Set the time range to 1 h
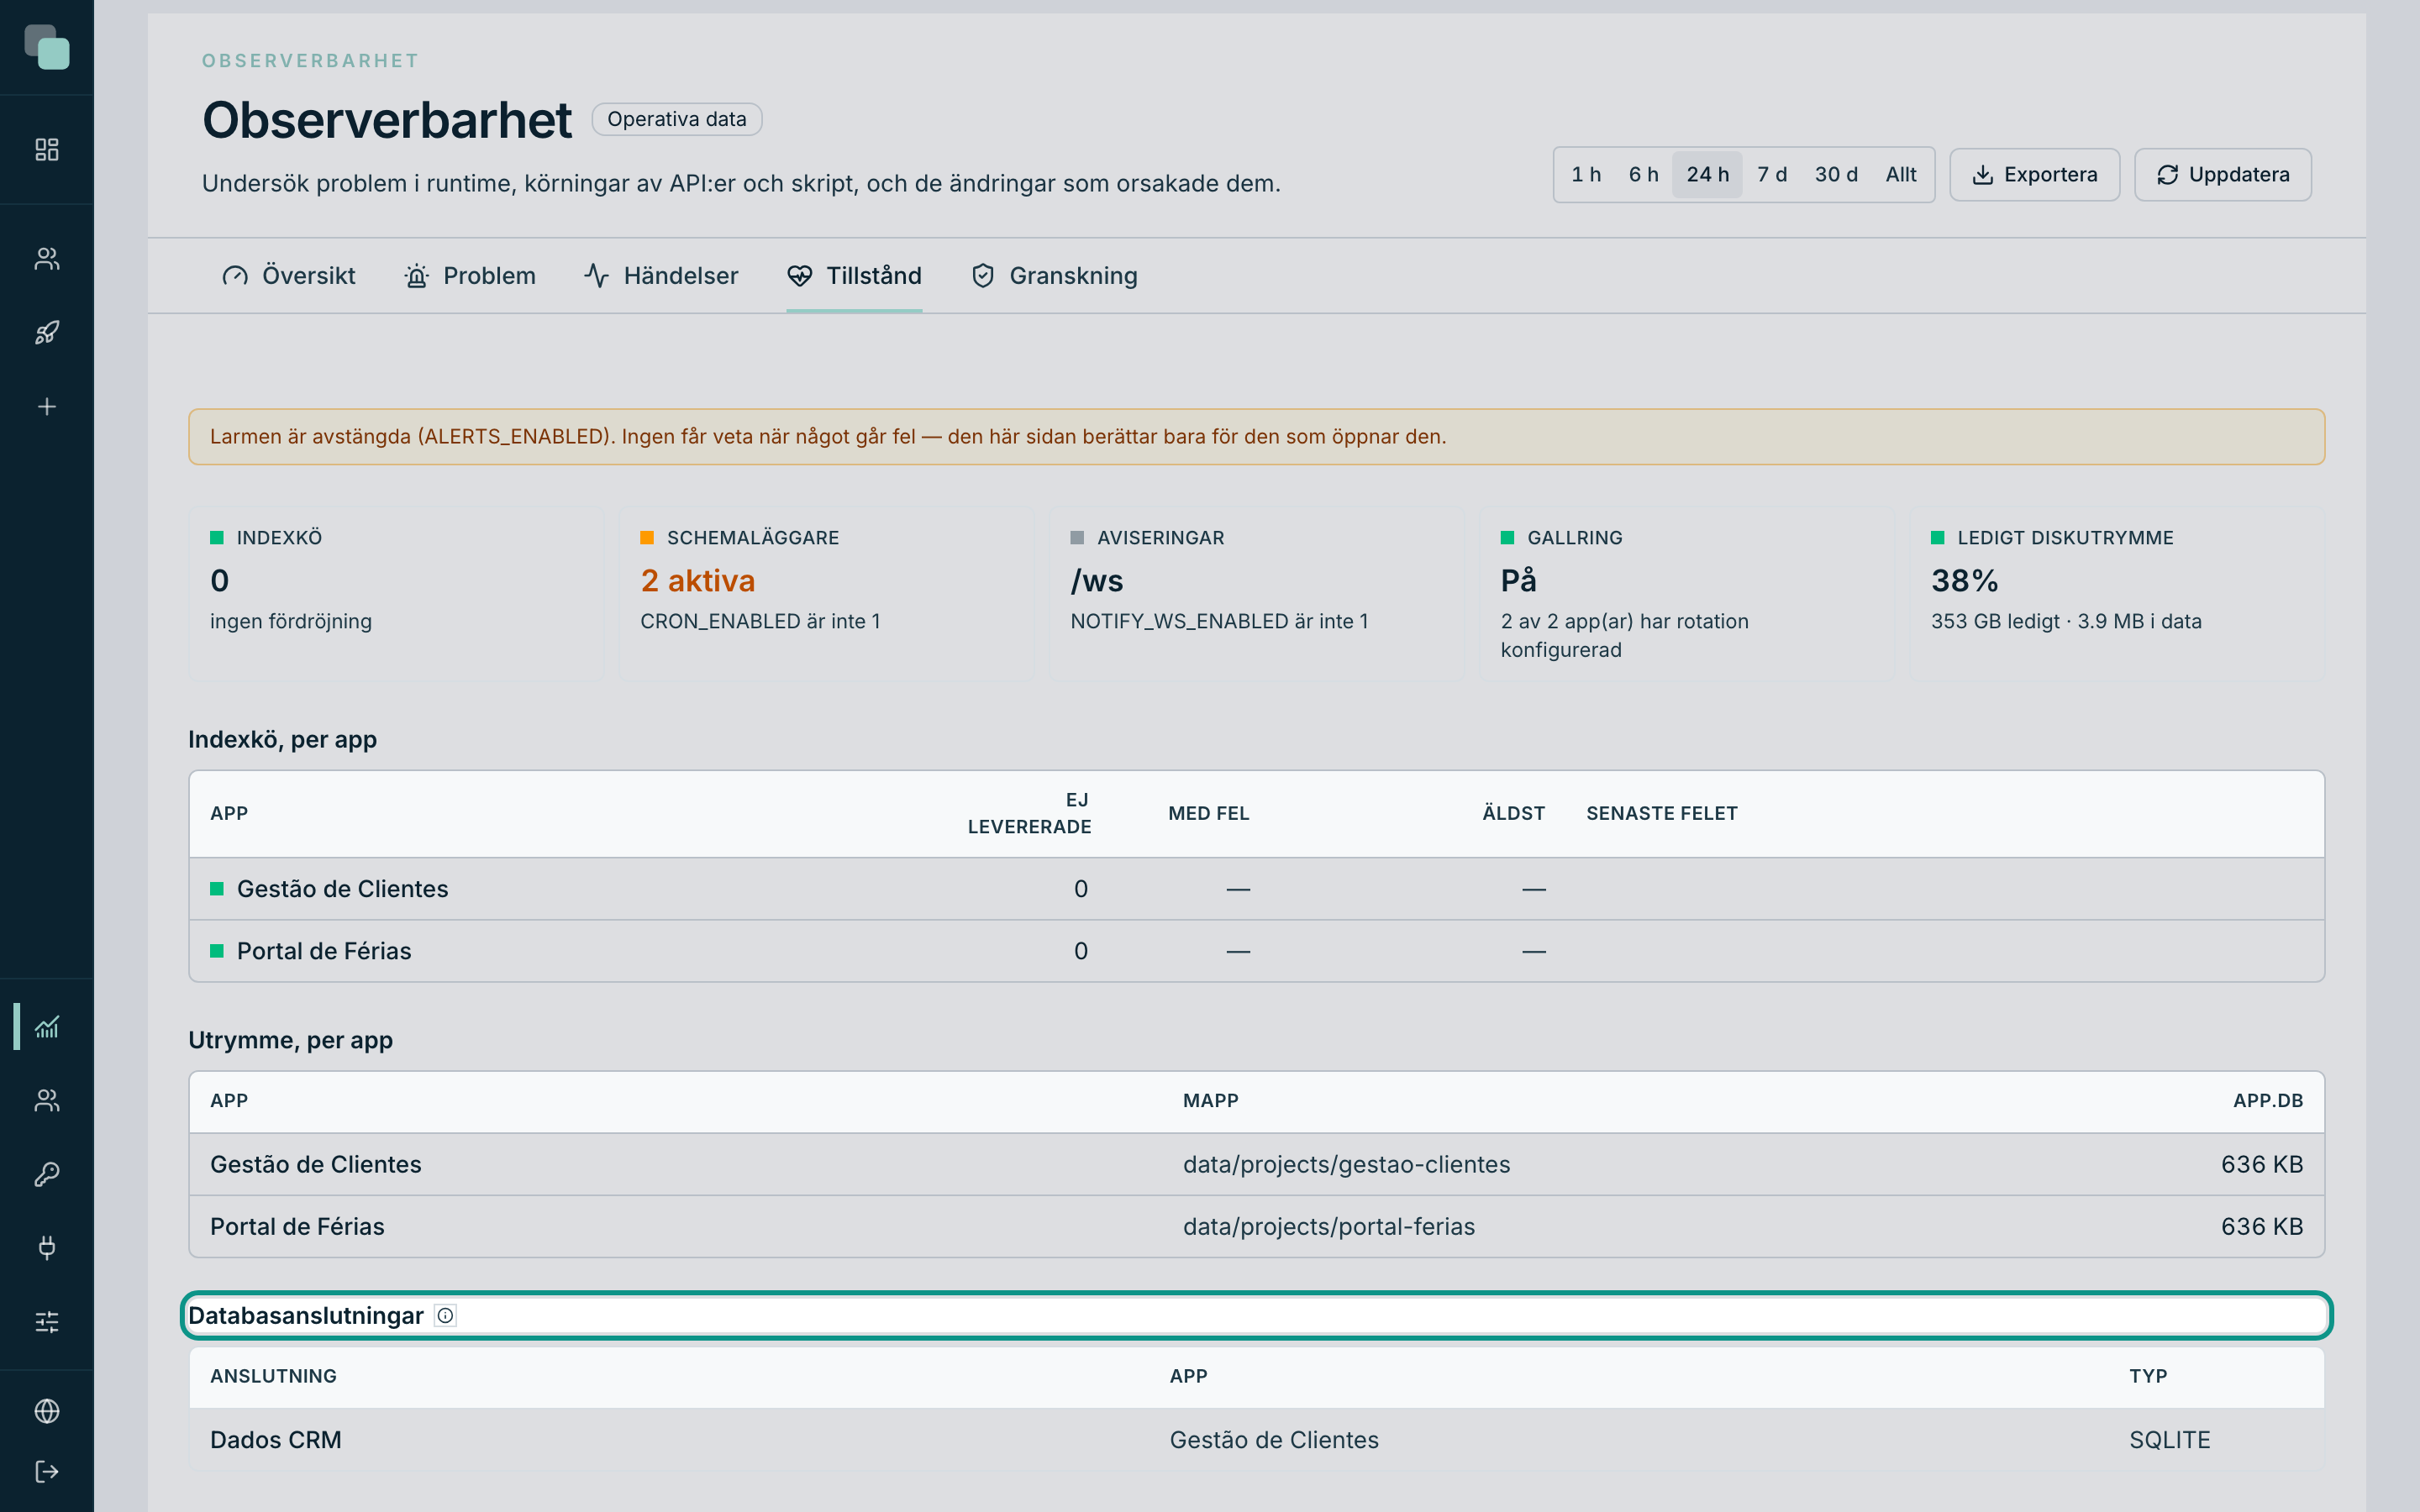 tap(1586, 175)
